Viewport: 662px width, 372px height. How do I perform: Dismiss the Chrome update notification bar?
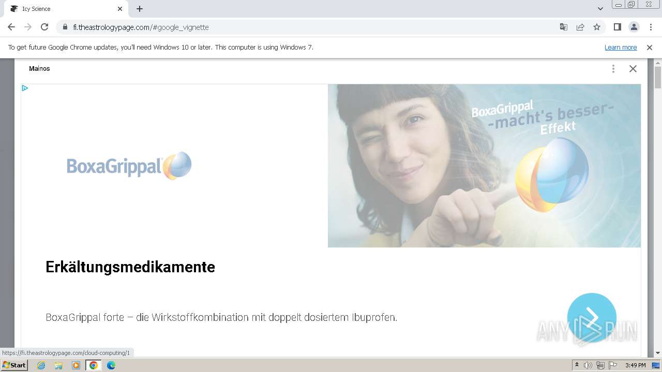click(x=650, y=48)
